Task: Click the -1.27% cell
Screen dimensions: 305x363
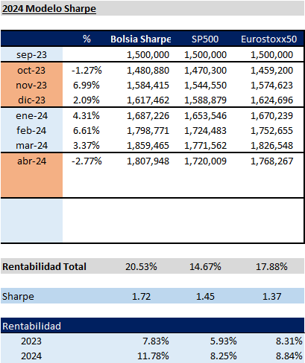Action: (x=87, y=71)
